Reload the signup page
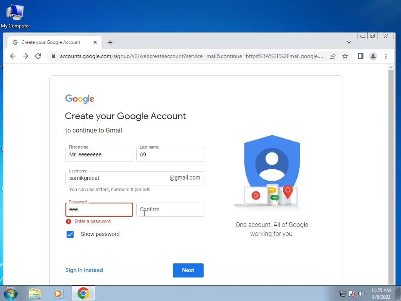This screenshot has height=301, width=401. [x=38, y=56]
